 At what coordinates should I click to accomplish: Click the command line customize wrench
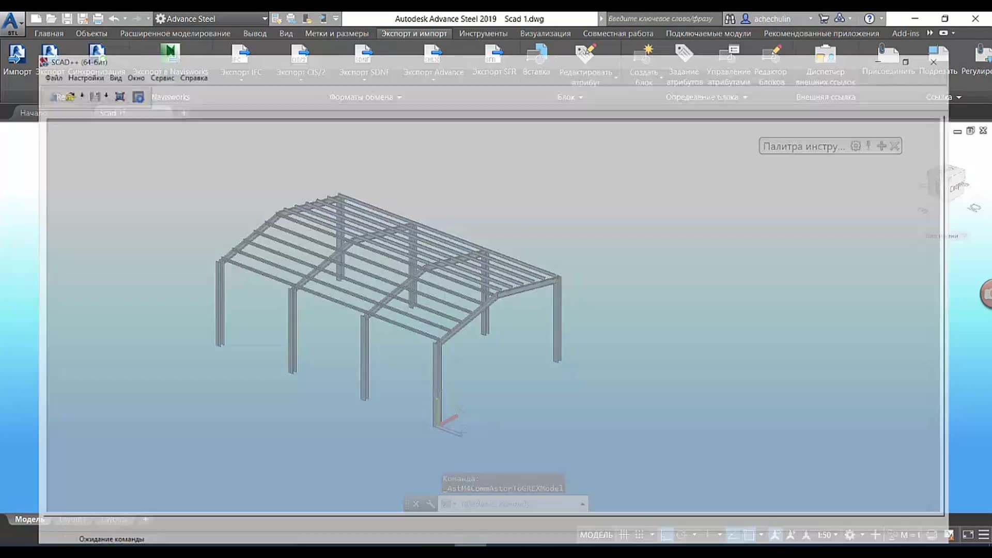[430, 504]
